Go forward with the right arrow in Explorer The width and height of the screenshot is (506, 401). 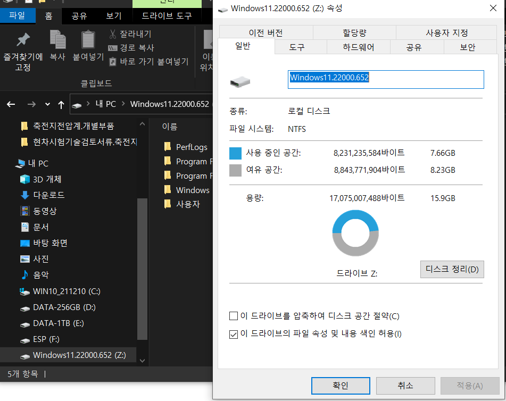click(x=31, y=104)
